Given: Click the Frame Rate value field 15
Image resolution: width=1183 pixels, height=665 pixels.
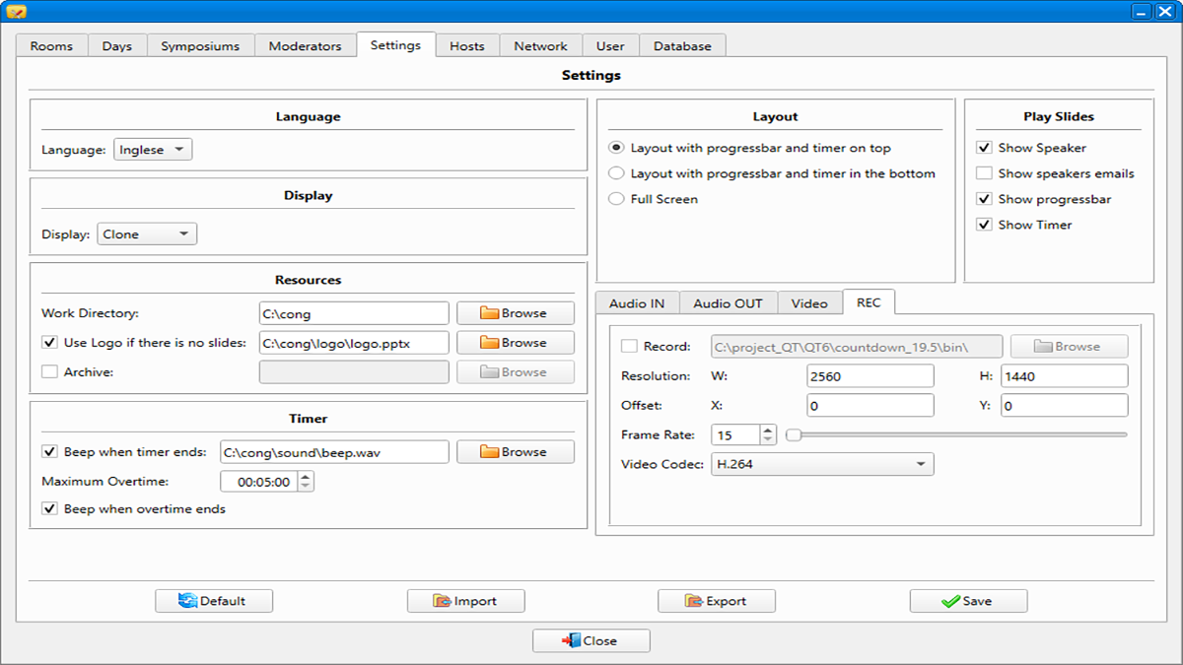Looking at the screenshot, I should tap(736, 434).
